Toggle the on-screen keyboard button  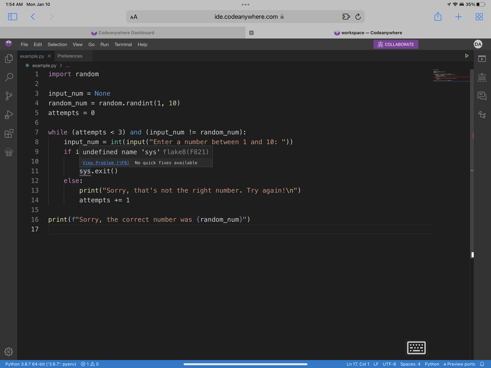tap(416, 347)
